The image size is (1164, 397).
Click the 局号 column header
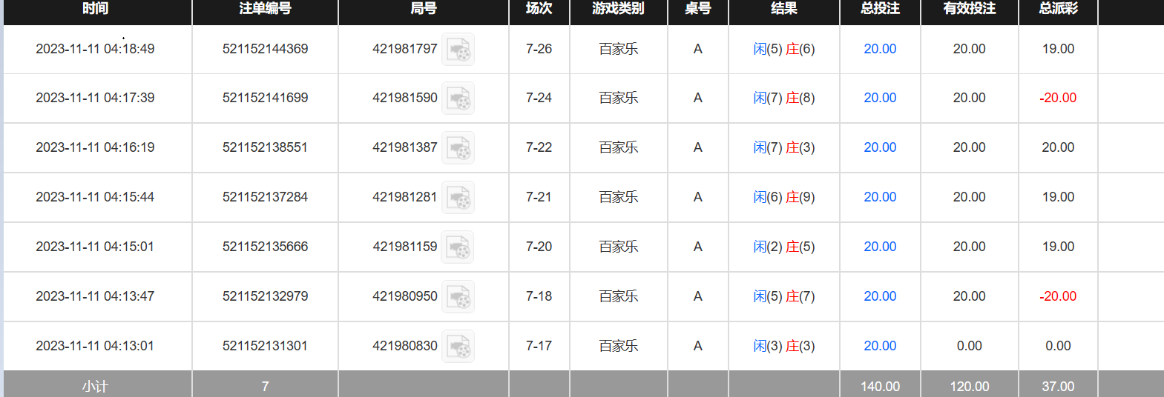[424, 9]
